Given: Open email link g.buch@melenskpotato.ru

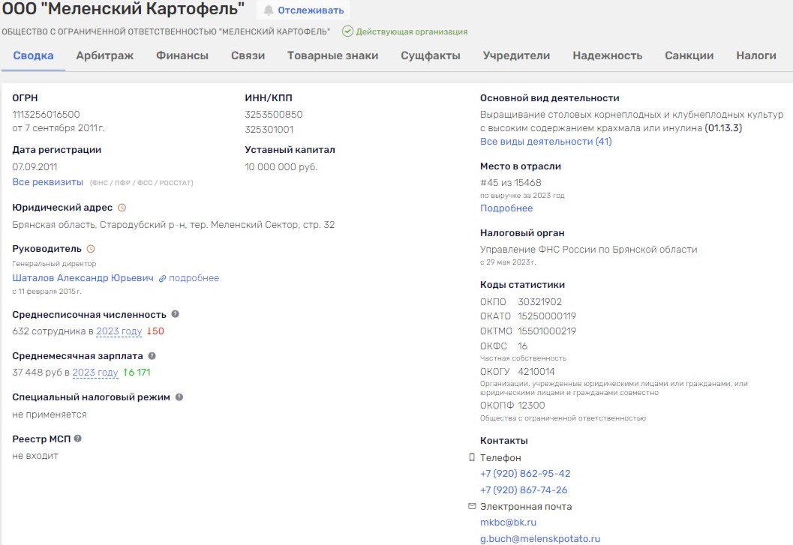Looking at the screenshot, I should (x=540, y=539).
